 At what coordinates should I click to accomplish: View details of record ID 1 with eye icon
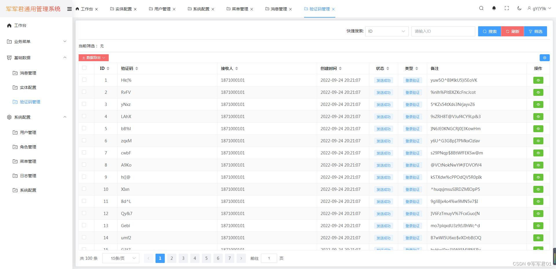click(x=538, y=80)
